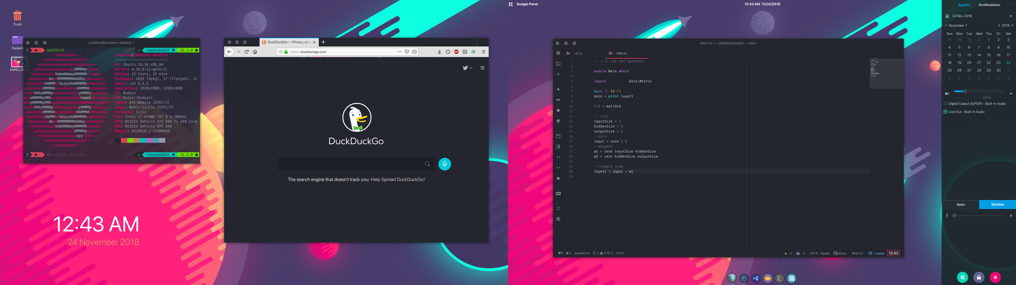Toggle the markdown preview icon in Atom
The width and height of the screenshot is (1016, 285).
(558, 194)
